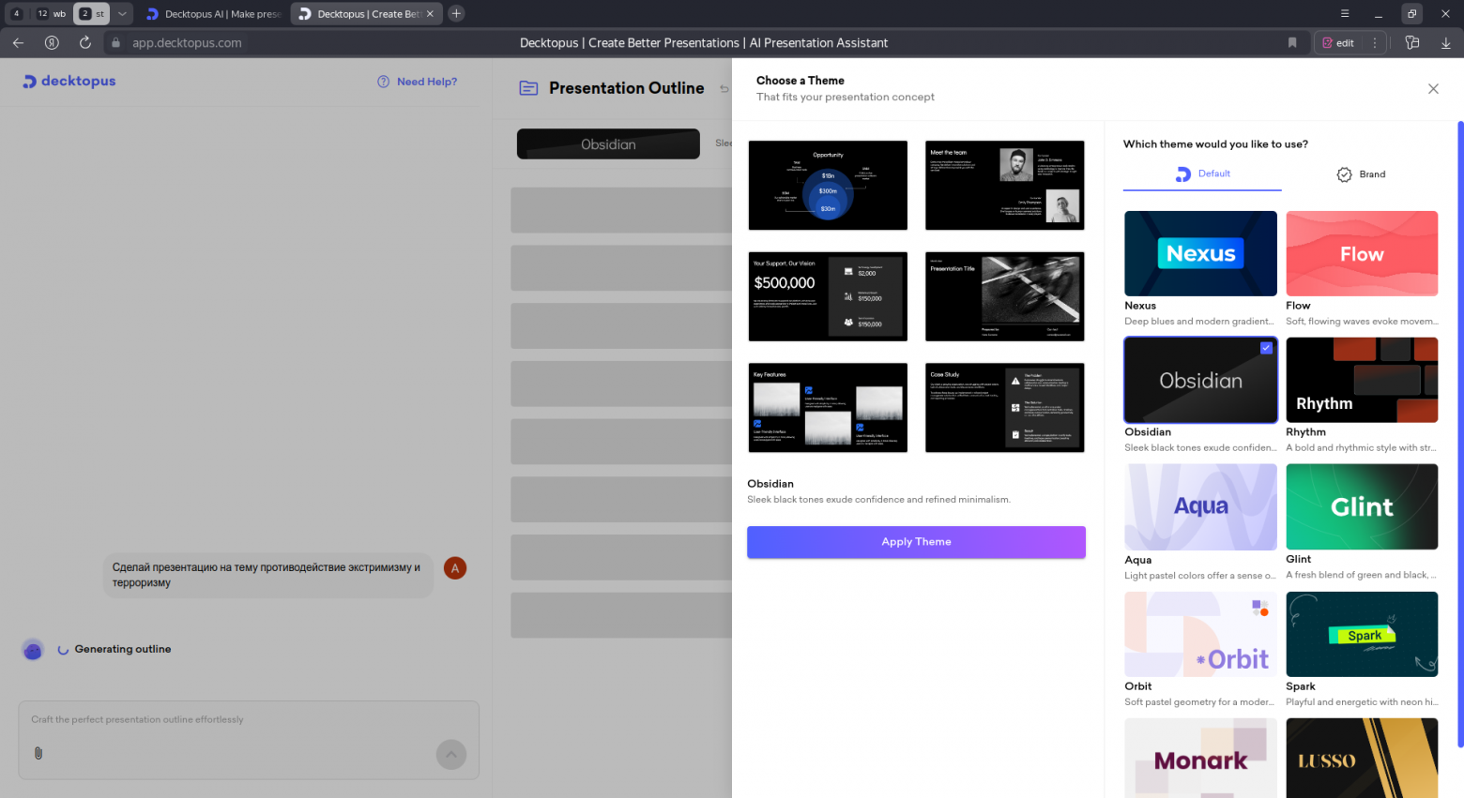Open the $500,000 slide preview
Viewport: 1464px width, 798px height.
tap(828, 296)
